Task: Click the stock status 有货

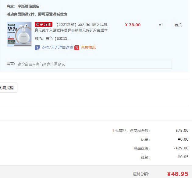Action: click(x=178, y=25)
